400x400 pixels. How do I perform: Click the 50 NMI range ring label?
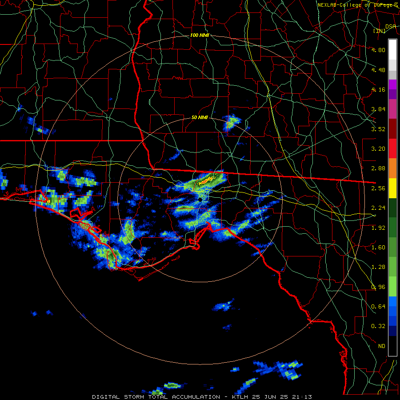coord(200,118)
